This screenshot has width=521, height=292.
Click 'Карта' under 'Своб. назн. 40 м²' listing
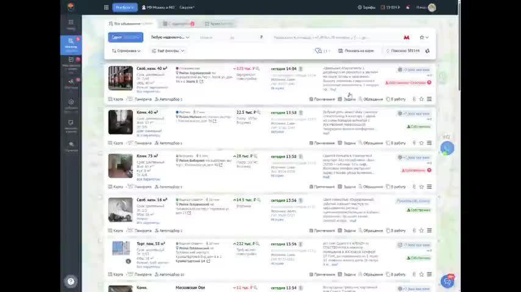click(116, 99)
